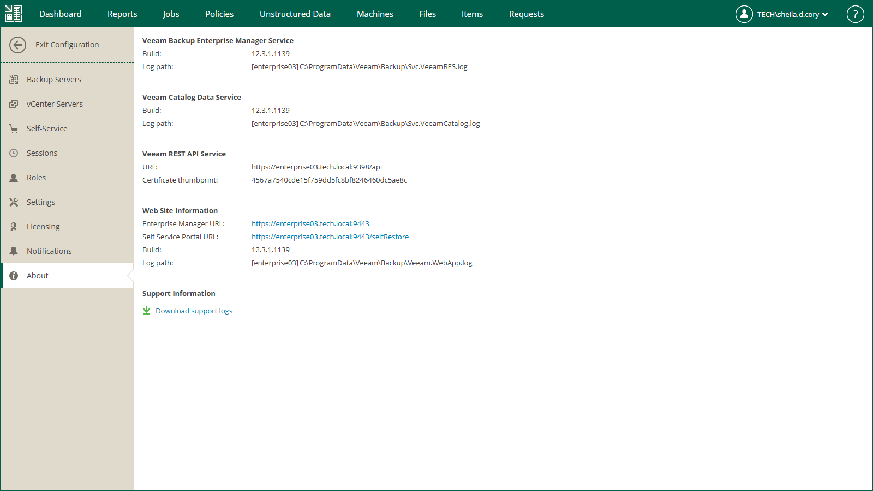Click the certificate thumbprint value
Image resolution: width=873 pixels, height=491 pixels.
[x=329, y=180]
